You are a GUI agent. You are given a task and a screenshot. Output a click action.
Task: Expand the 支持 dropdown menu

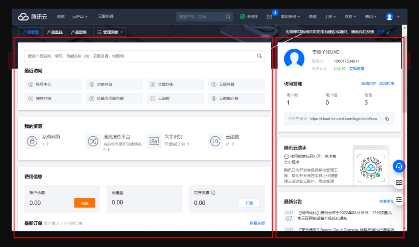350,17
